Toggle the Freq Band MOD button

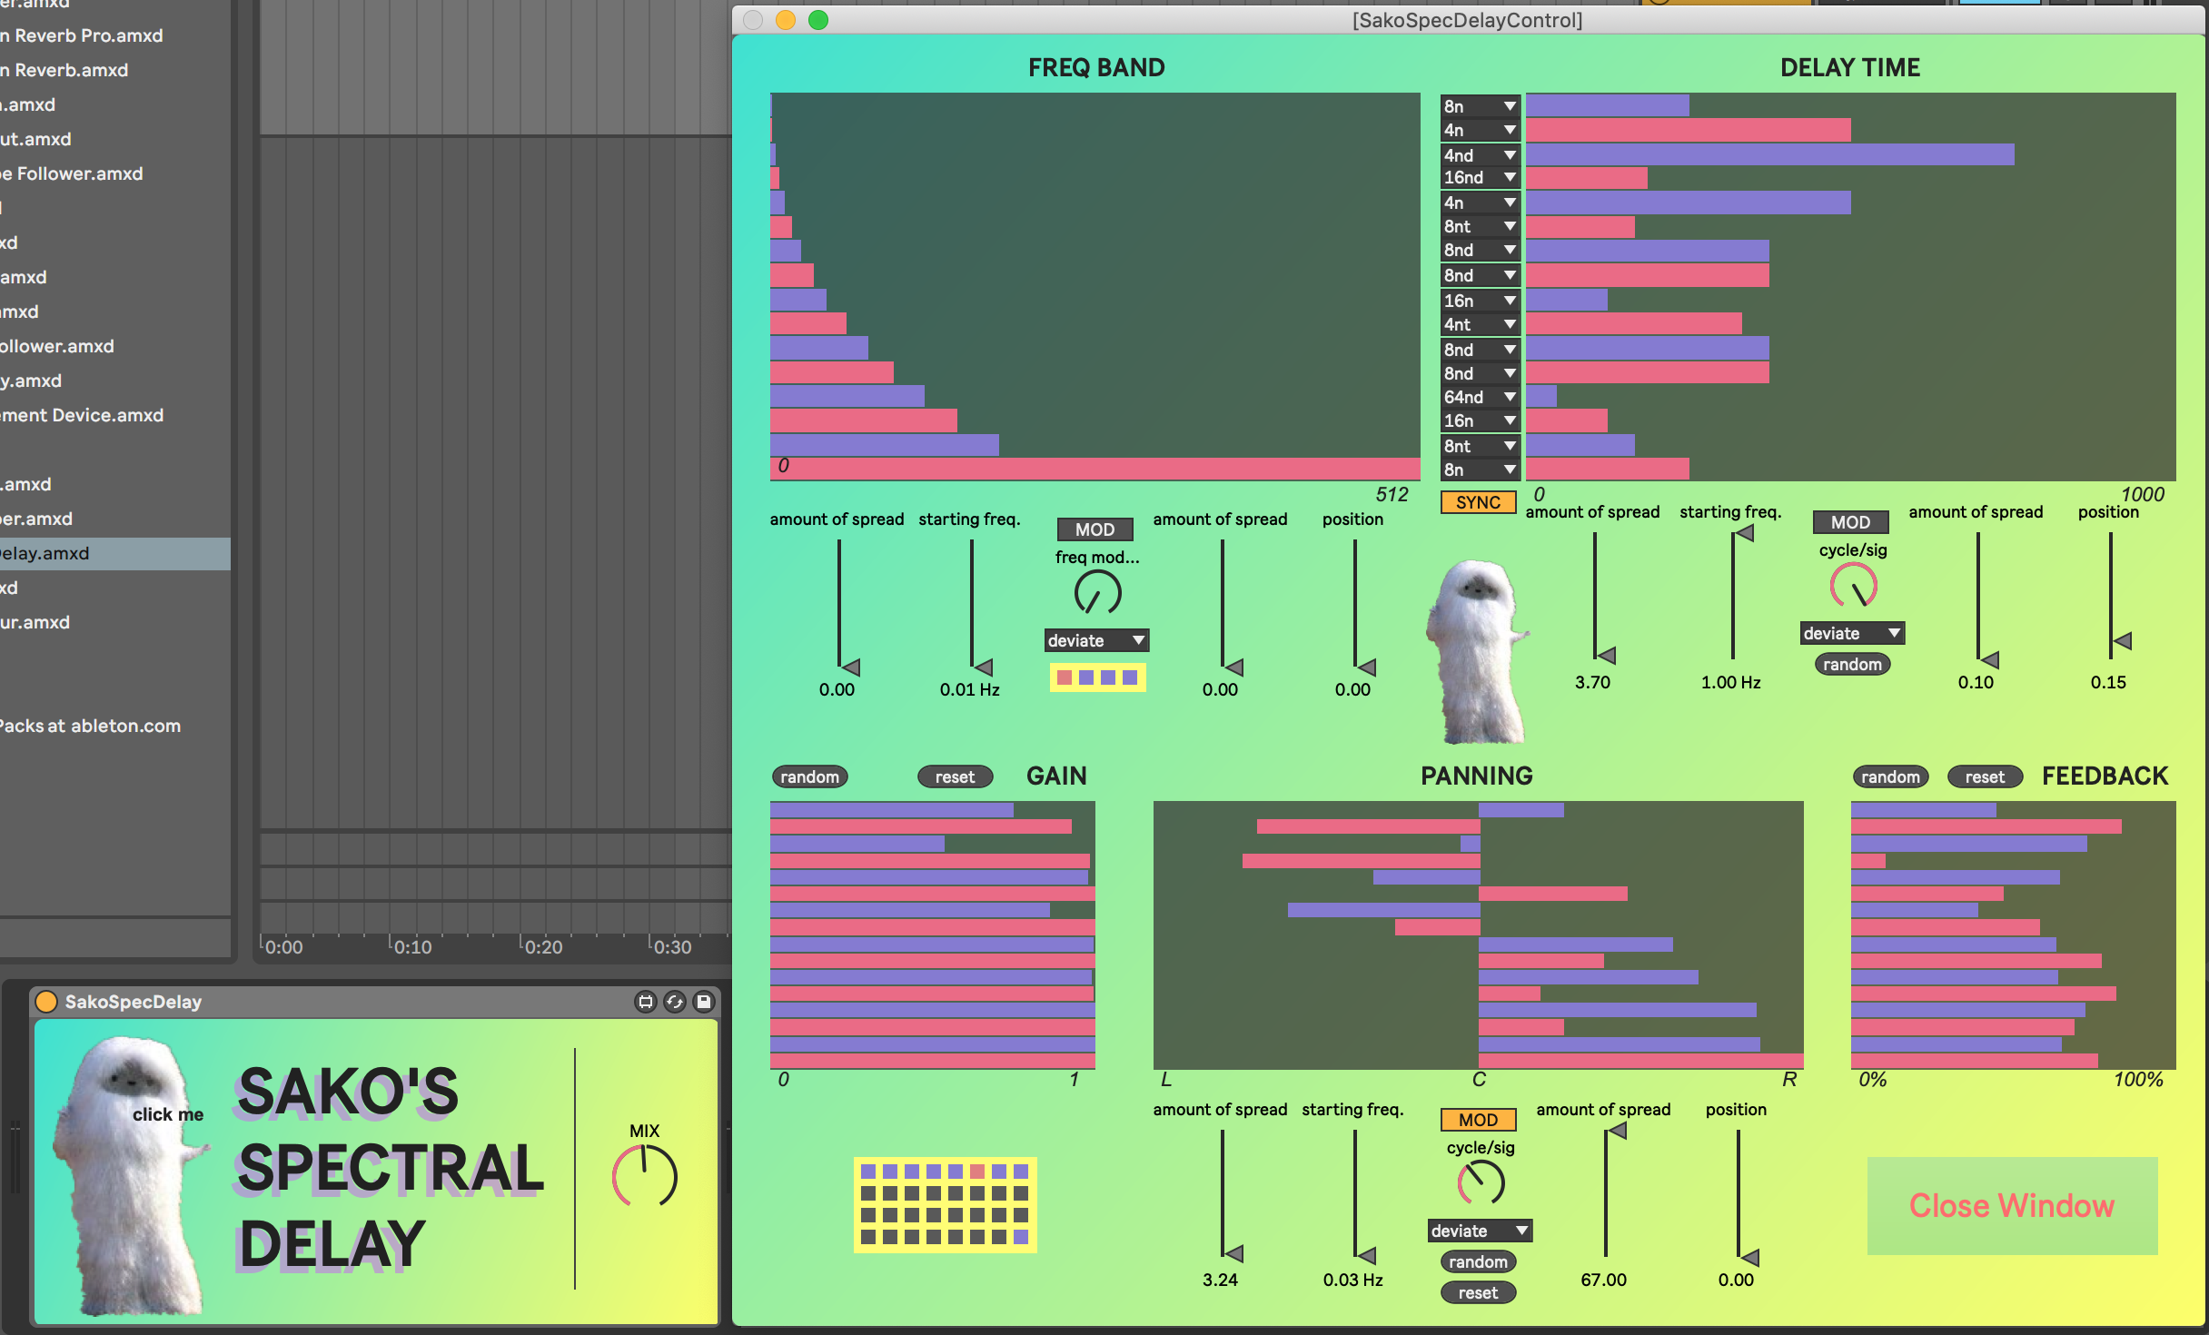pos(1095,529)
